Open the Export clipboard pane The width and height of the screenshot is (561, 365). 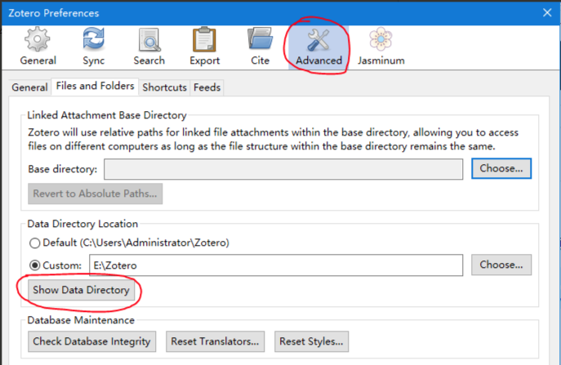205,47
